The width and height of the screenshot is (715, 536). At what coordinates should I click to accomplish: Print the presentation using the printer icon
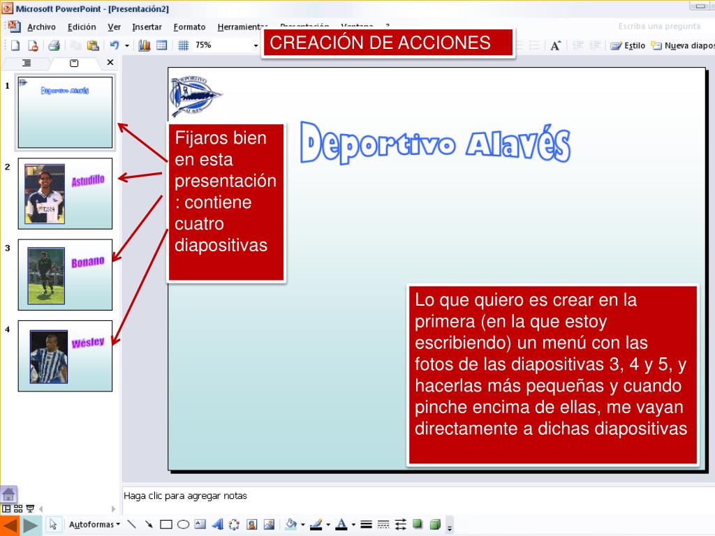point(54,45)
